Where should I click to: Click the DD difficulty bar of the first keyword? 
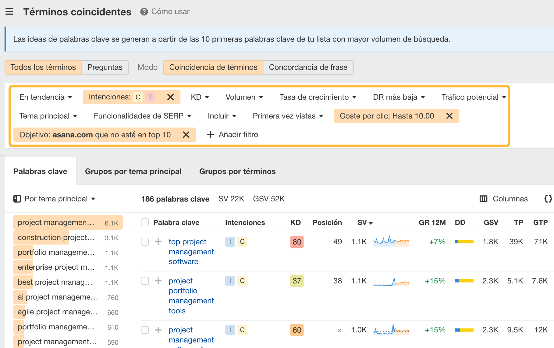tap(464, 242)
